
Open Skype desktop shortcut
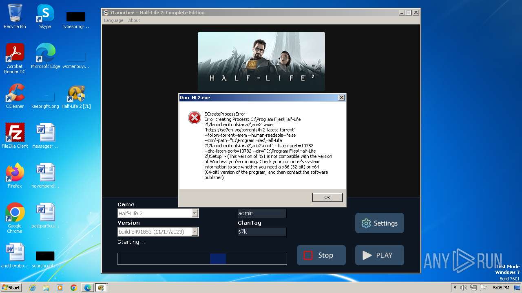click(x=45, y=16)
